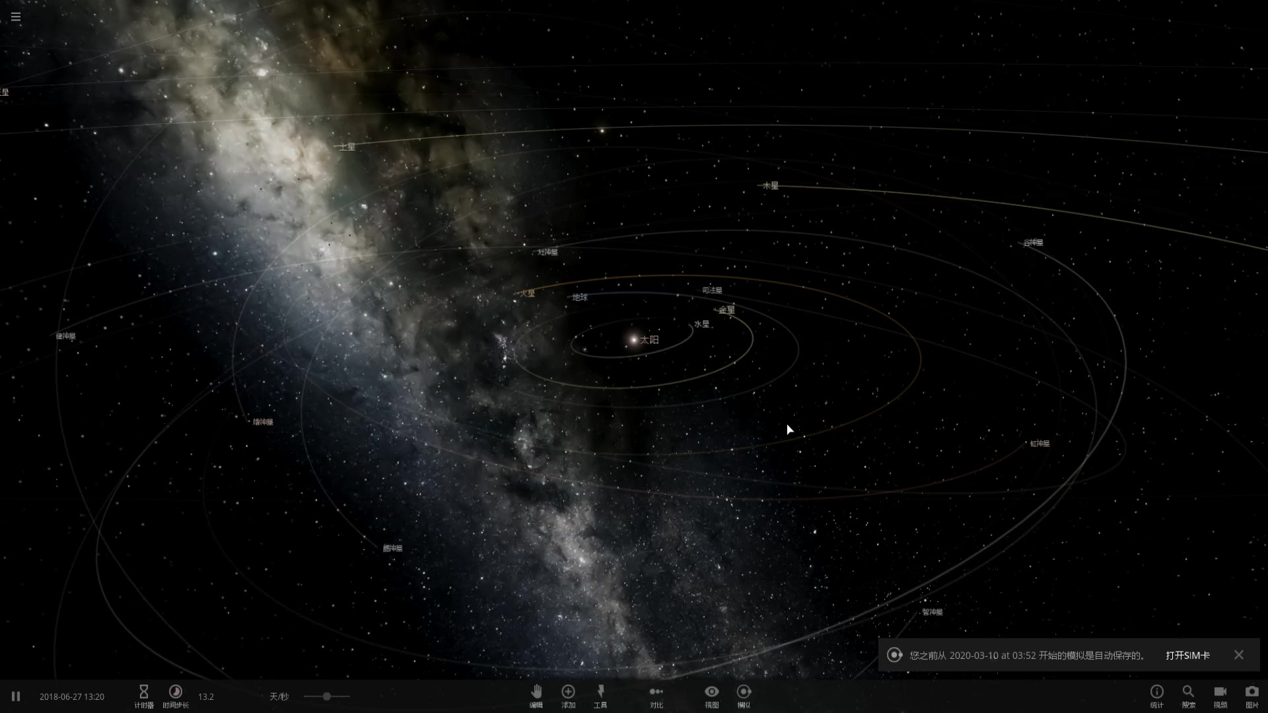Open the 对比 compare panel

click(x=656, y=696)
